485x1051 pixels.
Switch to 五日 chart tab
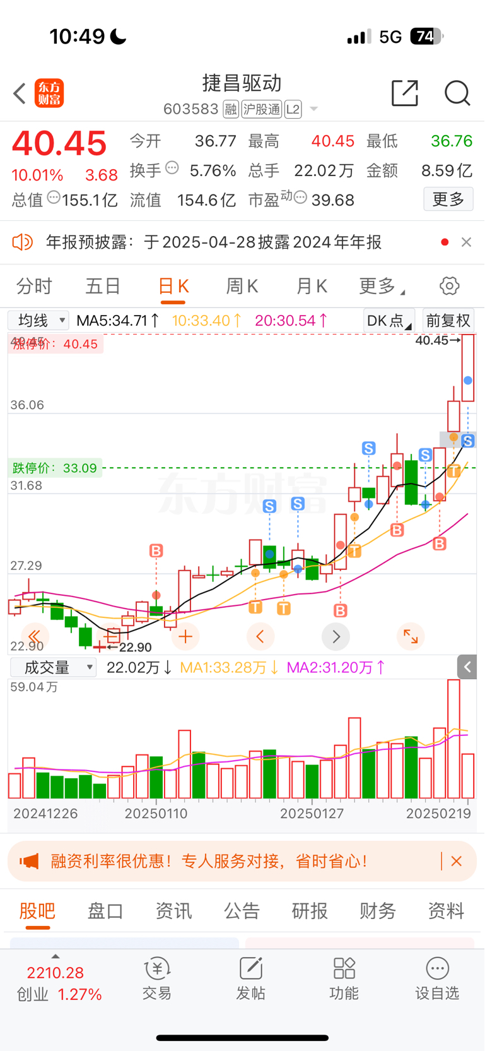[x=103, y=286]
